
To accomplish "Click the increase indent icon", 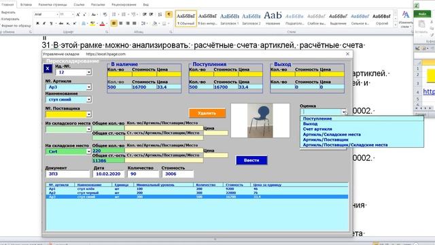I will point(152,14).
